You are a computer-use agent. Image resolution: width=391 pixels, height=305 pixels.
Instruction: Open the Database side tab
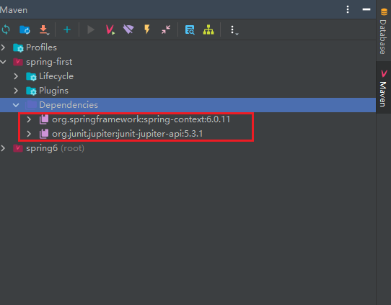(x=383, y=31)
